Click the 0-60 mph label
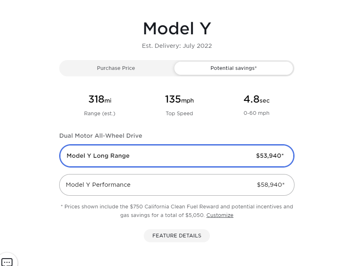359x266 pixels. coord(256,113)
